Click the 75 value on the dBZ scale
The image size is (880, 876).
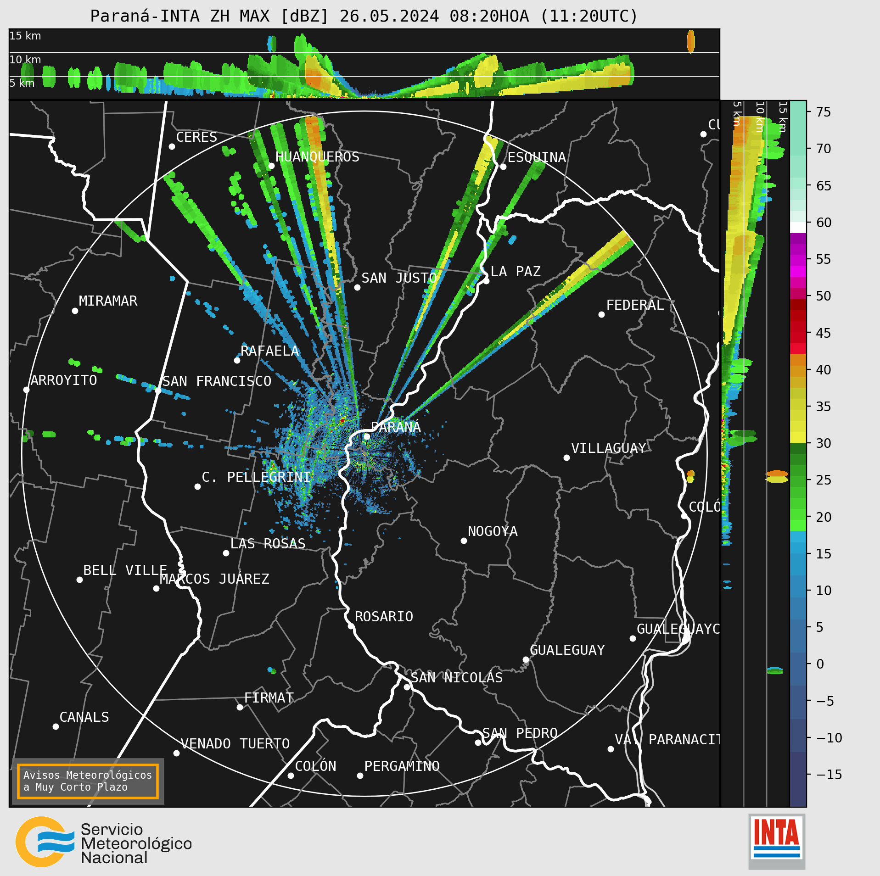(x=824, y=112)
